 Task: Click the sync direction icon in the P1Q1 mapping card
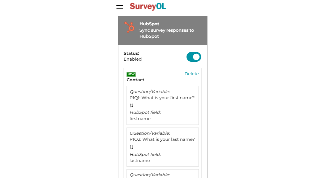click(x=132, y=105)
